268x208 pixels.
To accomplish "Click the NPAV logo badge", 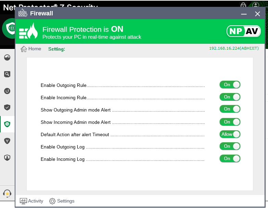I will point(244,31).
